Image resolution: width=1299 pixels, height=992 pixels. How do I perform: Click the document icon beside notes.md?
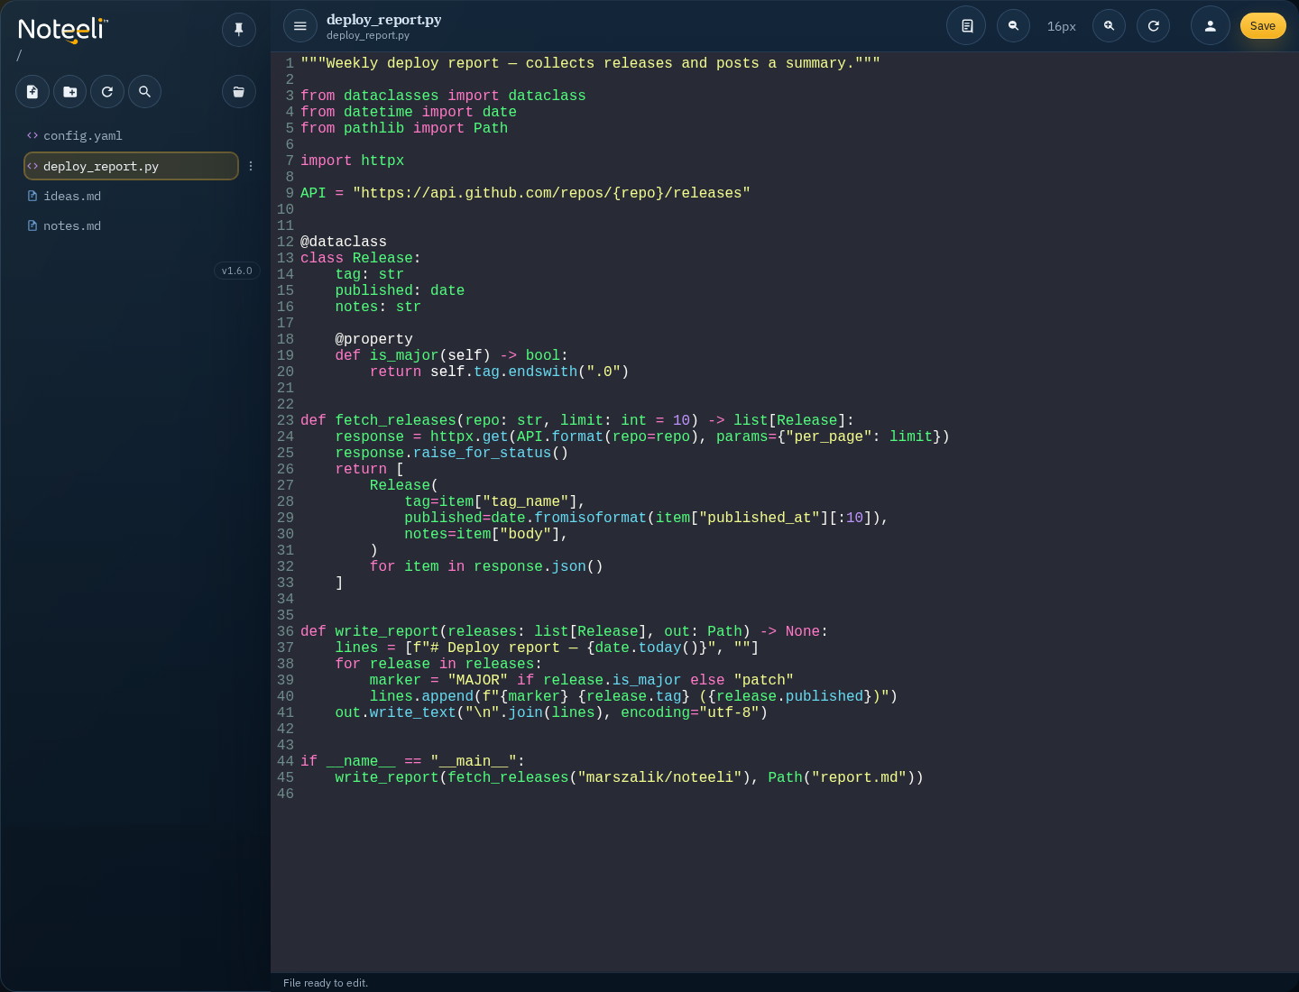click(32, 225)
